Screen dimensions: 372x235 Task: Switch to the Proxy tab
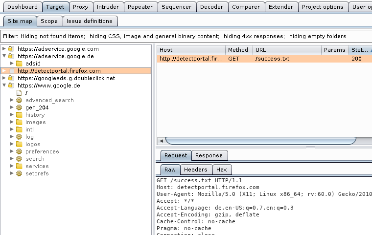click(81, 7)
